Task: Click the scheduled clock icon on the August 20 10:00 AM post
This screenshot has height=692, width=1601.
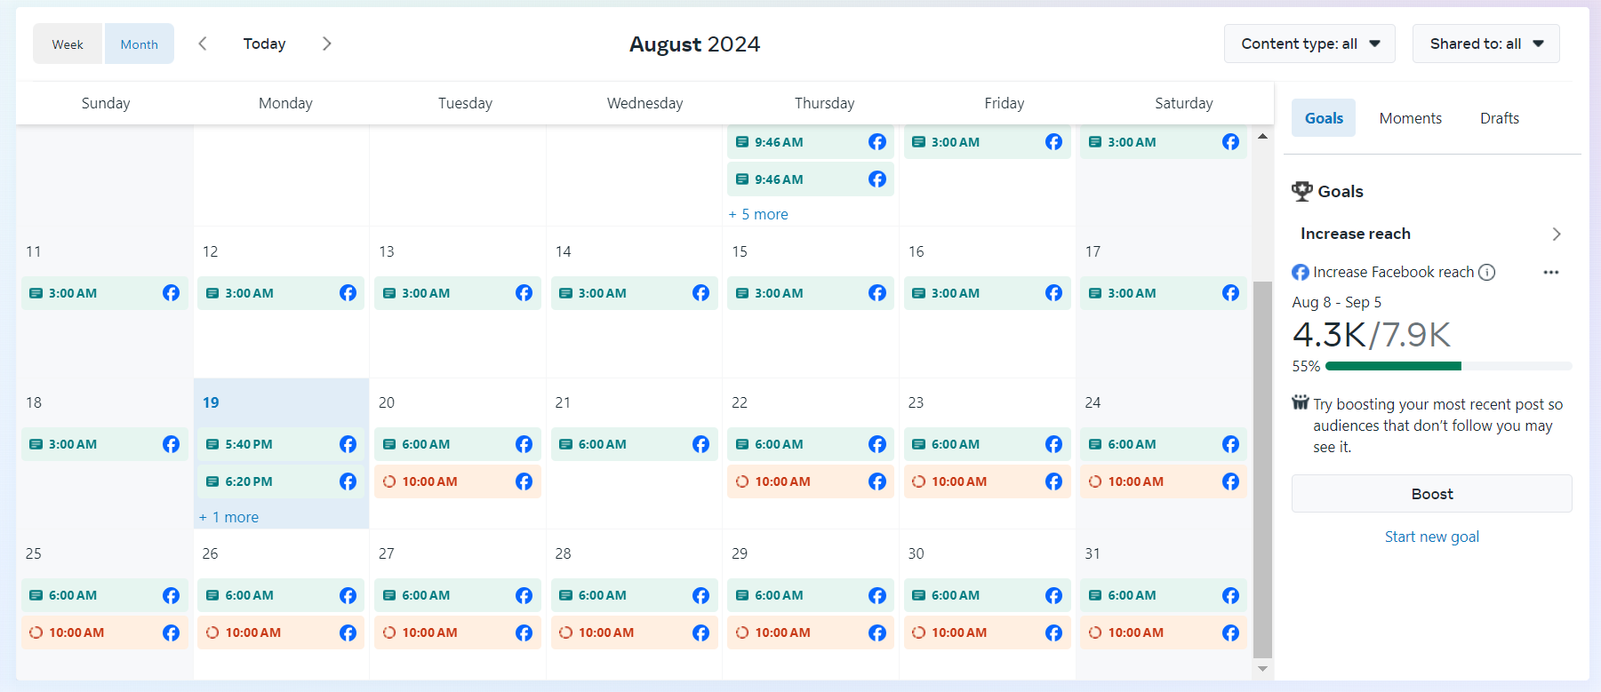Action: point(389,481)
